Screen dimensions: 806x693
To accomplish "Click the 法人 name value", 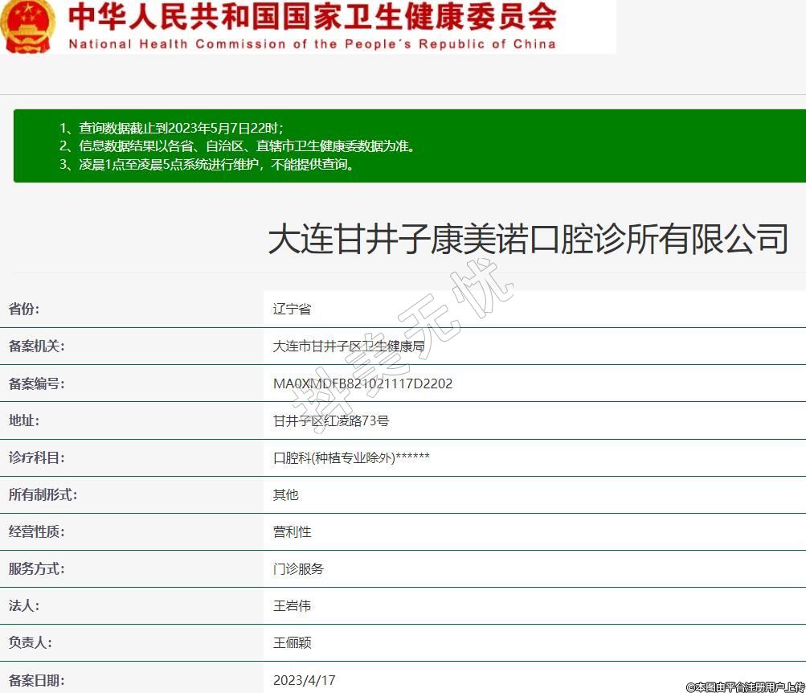I will (292, 605).
